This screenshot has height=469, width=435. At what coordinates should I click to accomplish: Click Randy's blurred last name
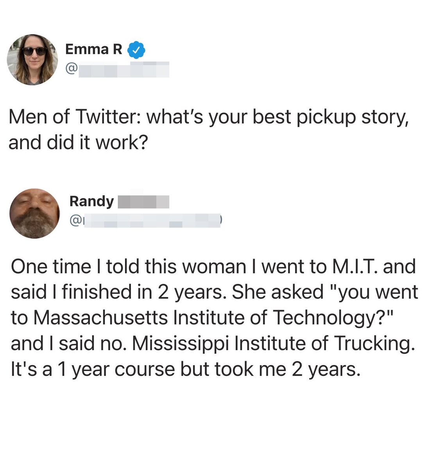pyautogui.click(x=143, y=202)
